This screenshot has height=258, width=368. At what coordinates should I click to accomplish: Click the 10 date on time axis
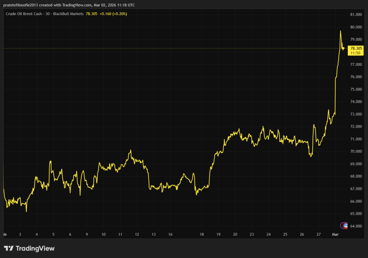(x=103, y=234)
